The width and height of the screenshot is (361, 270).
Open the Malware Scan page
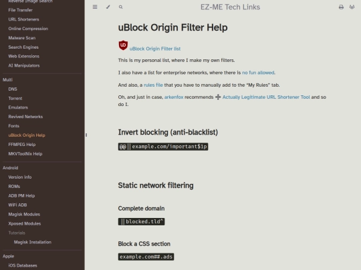click(22, 38)
